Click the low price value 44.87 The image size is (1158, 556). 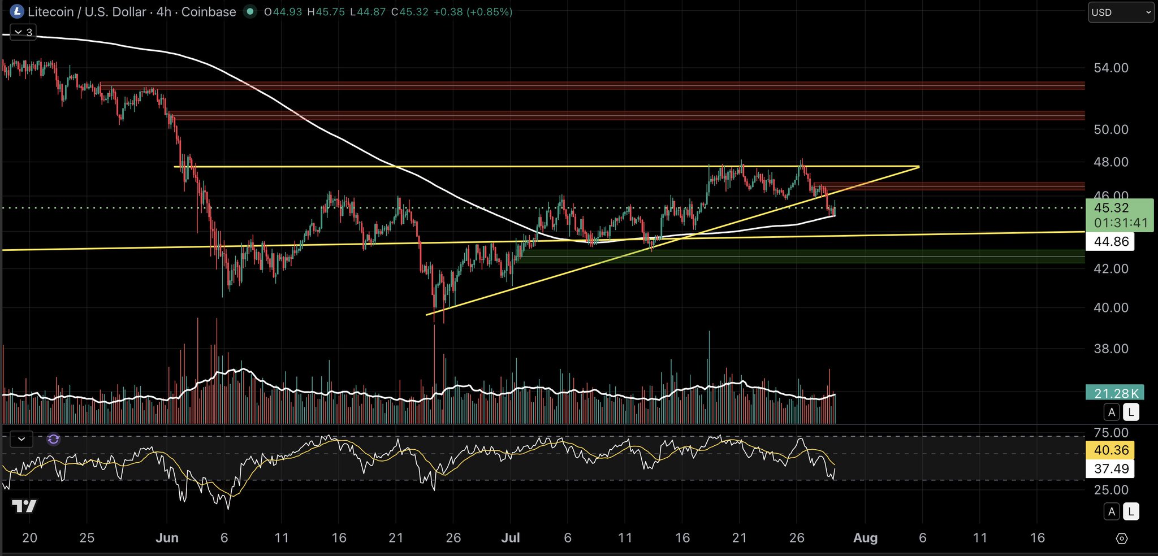point(371,12)
